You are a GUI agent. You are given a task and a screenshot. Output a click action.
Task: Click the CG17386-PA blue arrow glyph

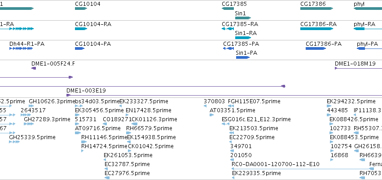click(316, 48)
